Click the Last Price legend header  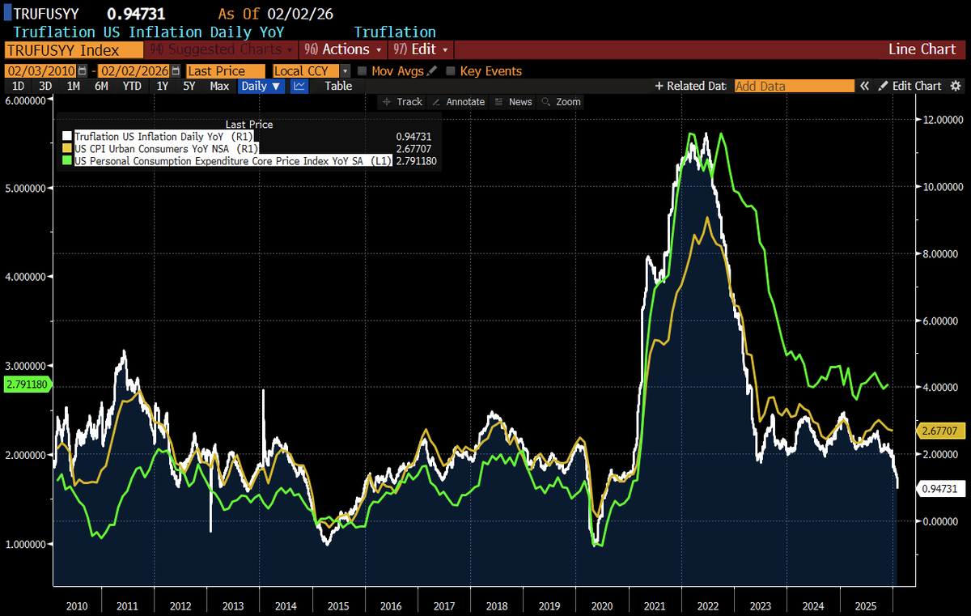point(249,125)
